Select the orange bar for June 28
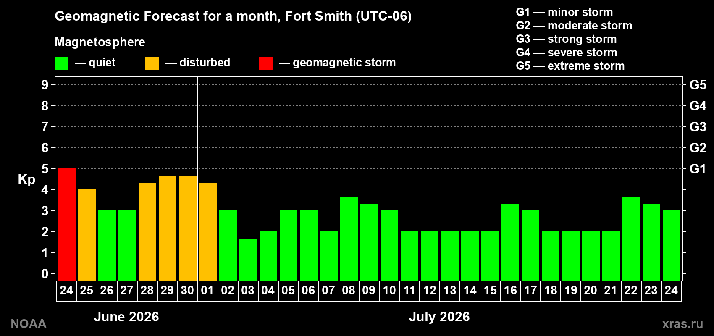714x336 pixels. point(147,232)
